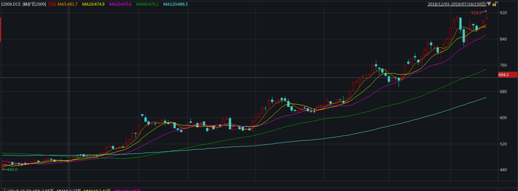Click the green MA60:479.2 label
This screenshot has width=518, height=191.
pos(147,4)
